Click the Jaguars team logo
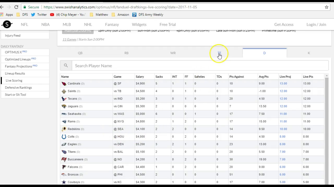Viewport: 334px width, 187px height. (x=64, y=106)
